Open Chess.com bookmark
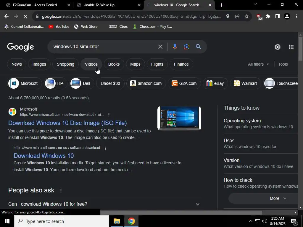Screen dimensions: 303x227 [152, 27]
